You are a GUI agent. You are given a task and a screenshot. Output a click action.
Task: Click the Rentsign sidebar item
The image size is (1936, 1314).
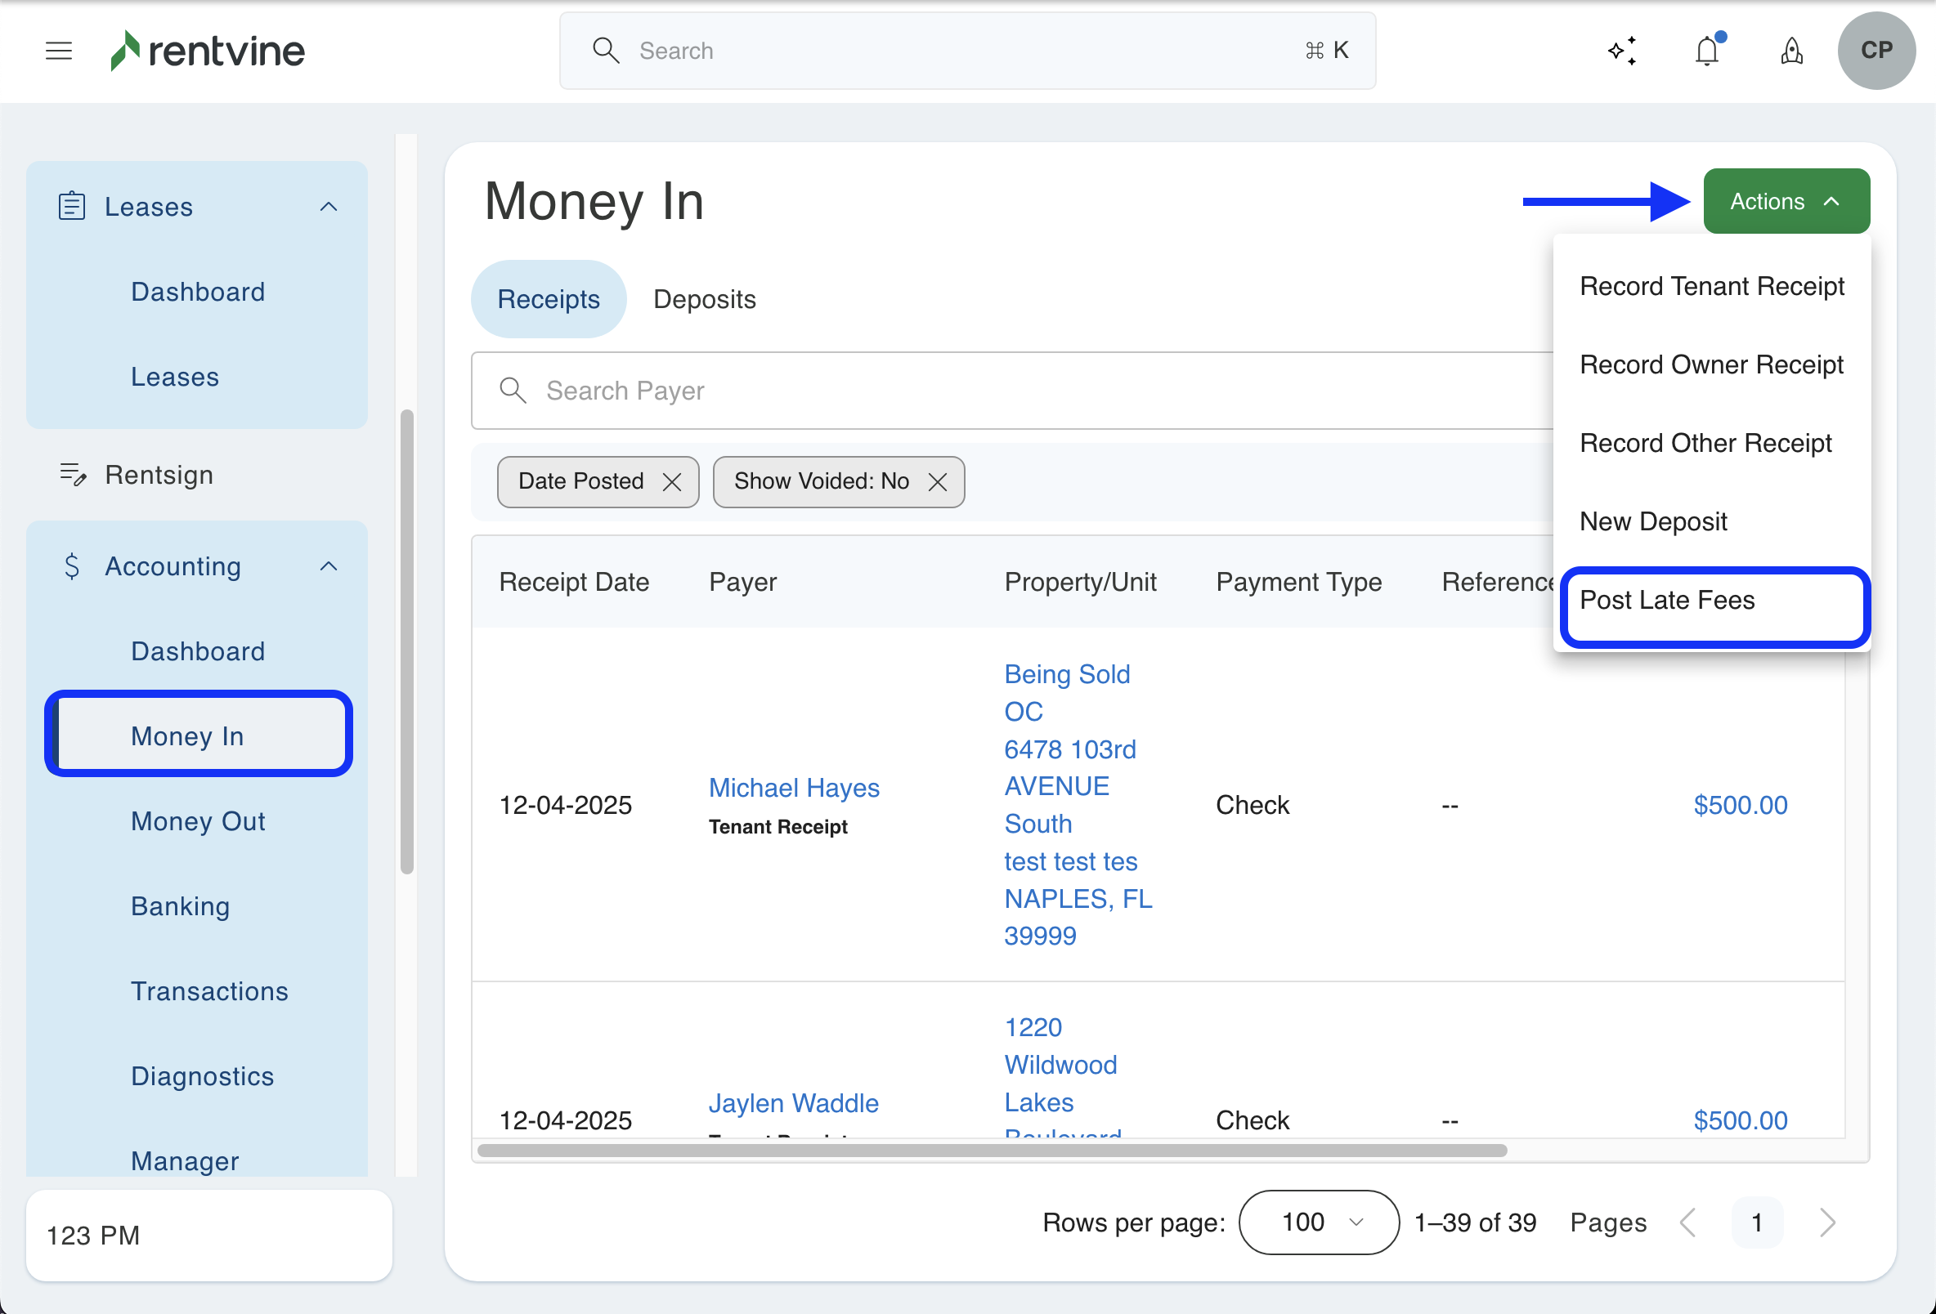pyautogui.click(x=159, y=475)
